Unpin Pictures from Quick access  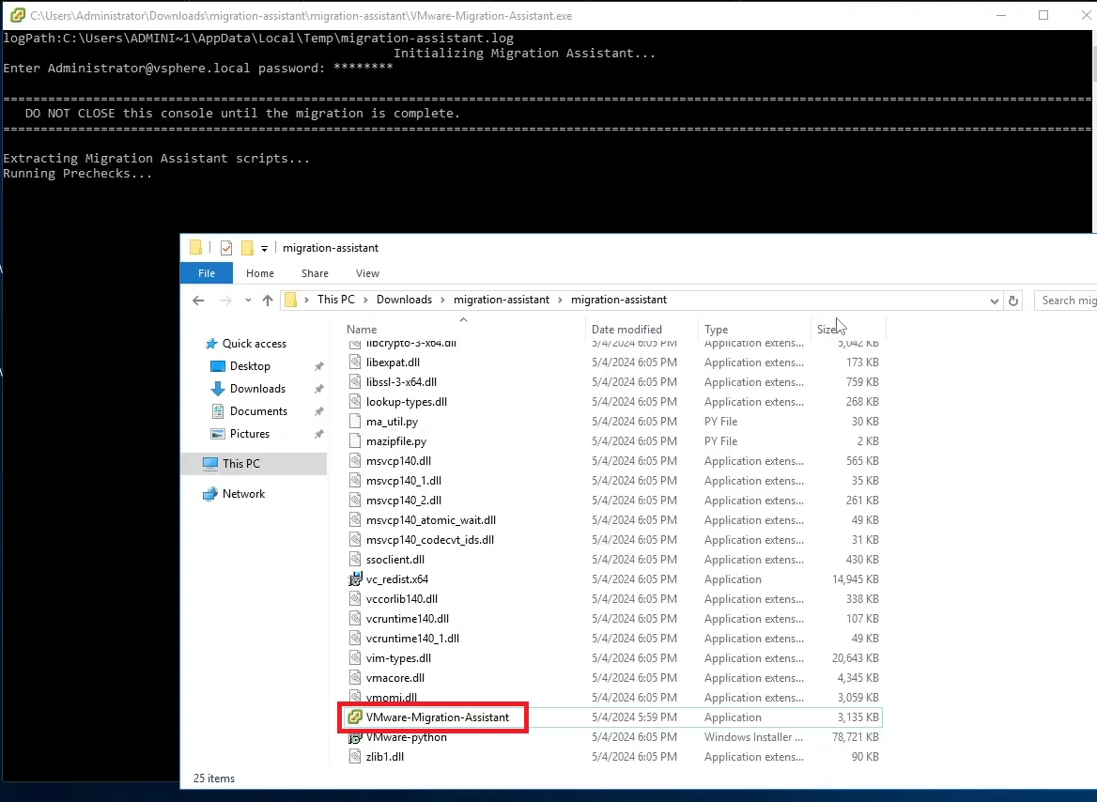318,434
